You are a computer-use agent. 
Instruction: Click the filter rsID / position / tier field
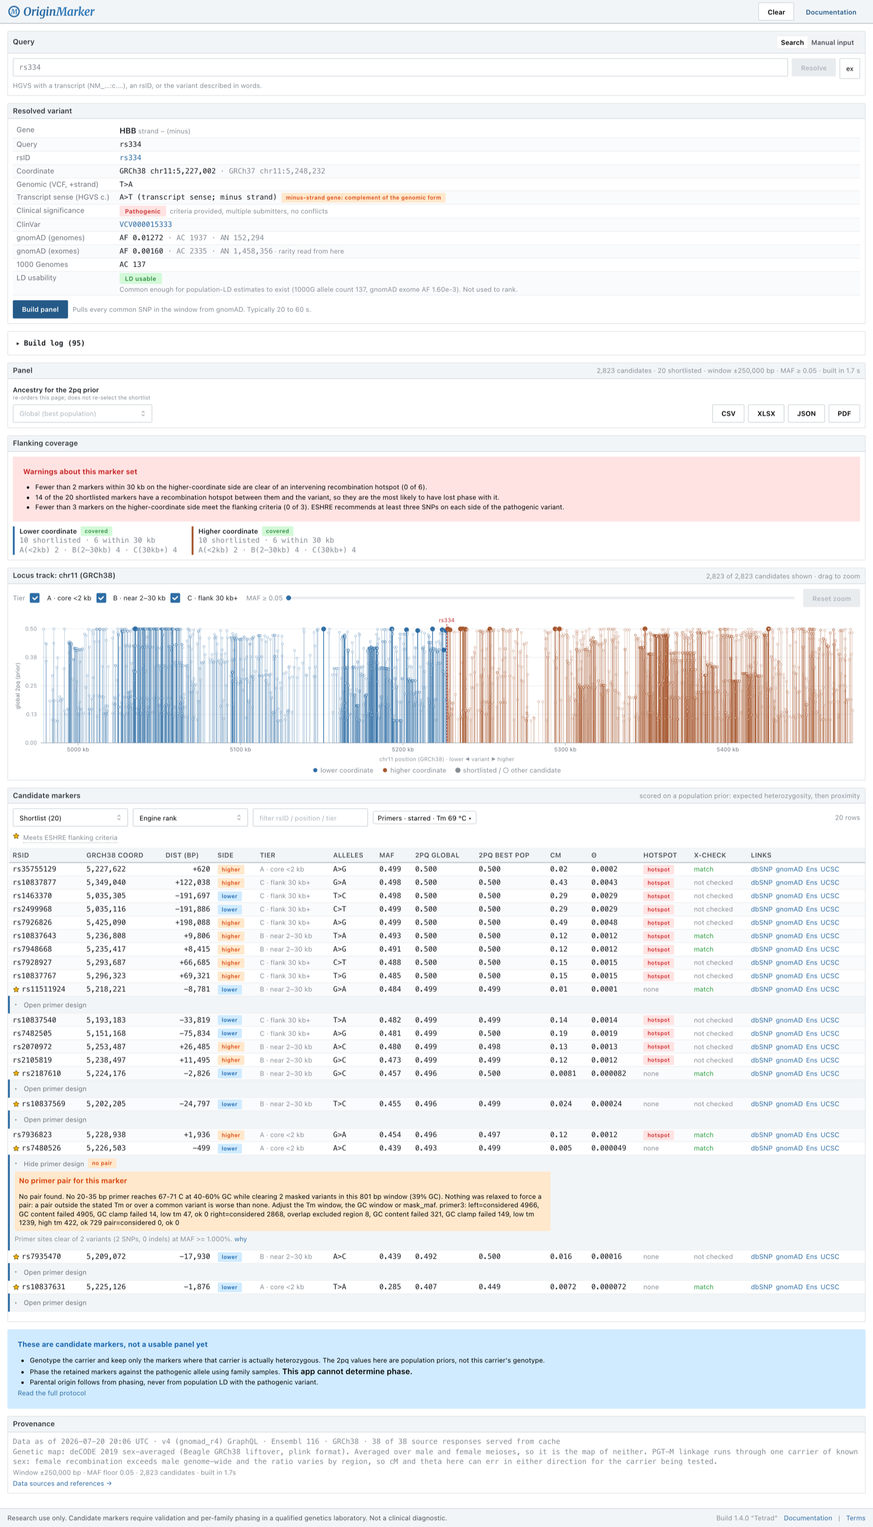click(310, 817)
